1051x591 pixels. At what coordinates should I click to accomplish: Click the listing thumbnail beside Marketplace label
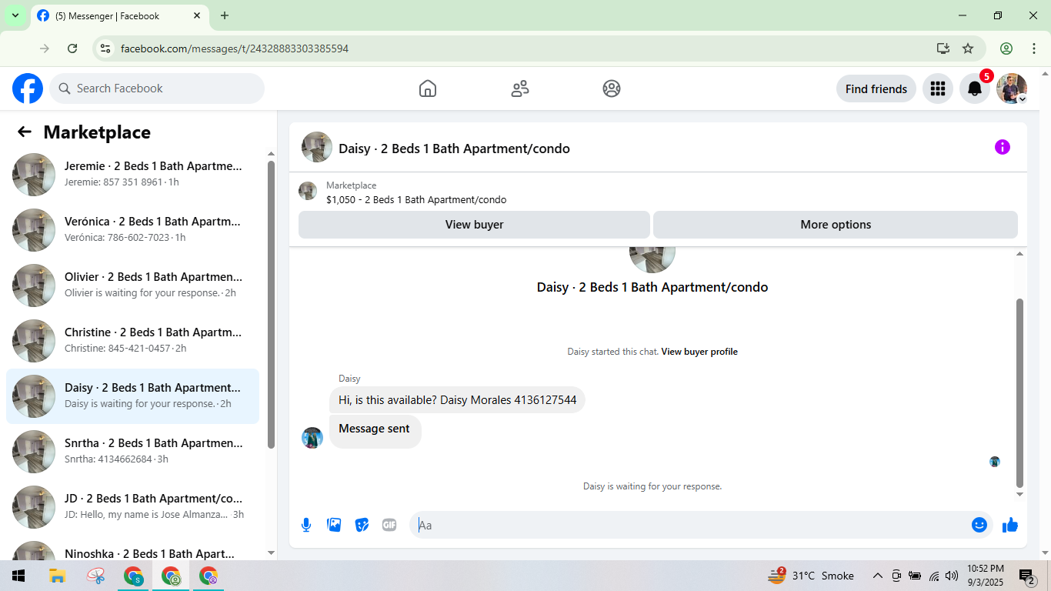coord(308,191)
